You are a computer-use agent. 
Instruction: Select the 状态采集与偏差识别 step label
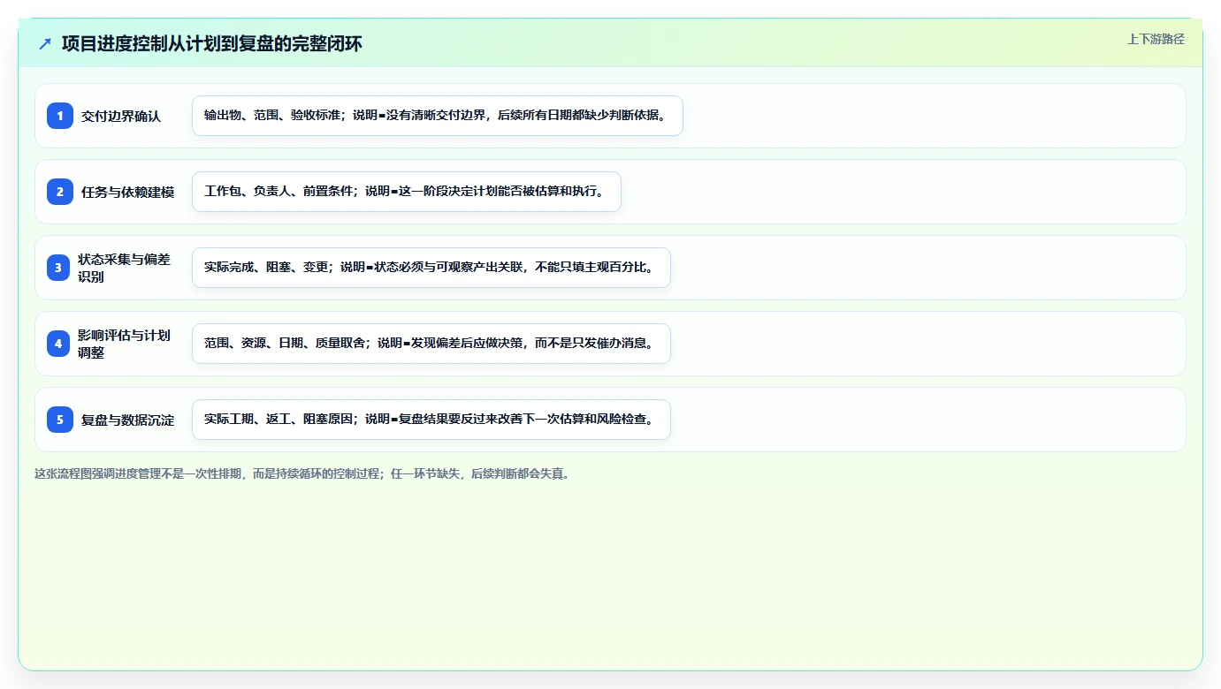125,268
